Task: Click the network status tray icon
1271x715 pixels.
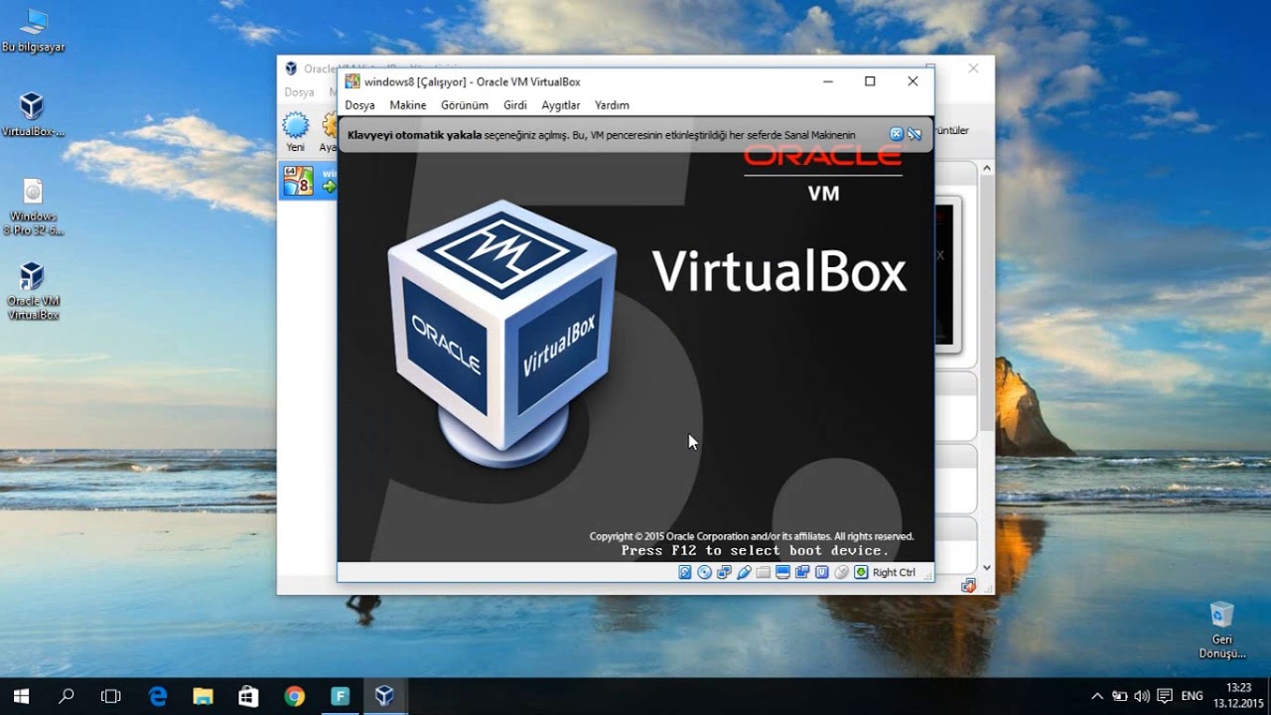Action: tap(1120, 696)
